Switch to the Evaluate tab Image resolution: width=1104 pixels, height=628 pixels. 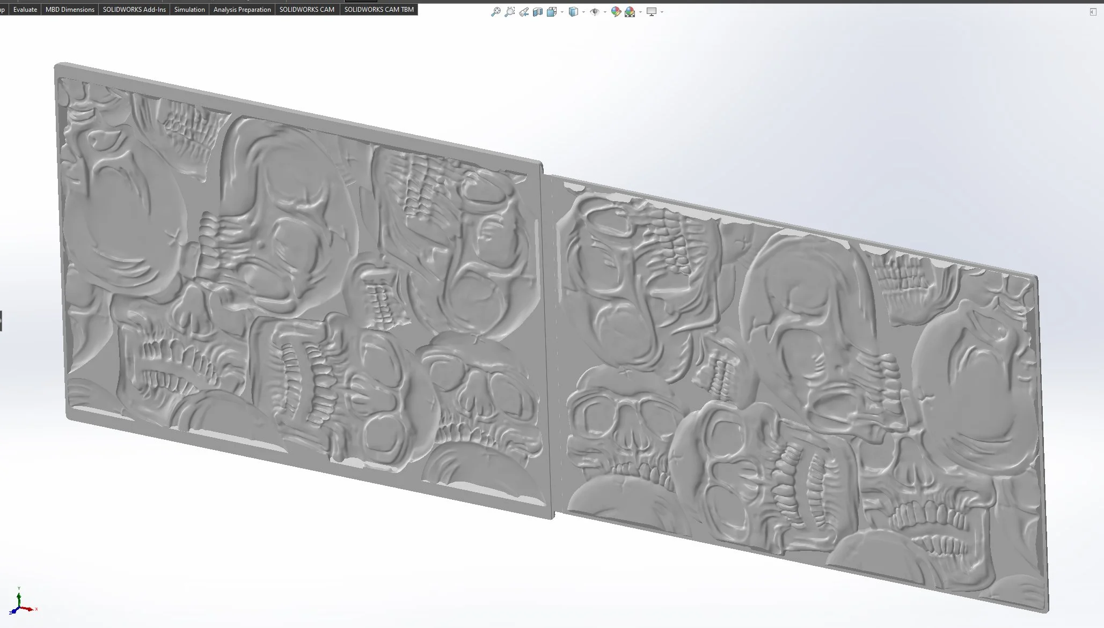[25, 10]
